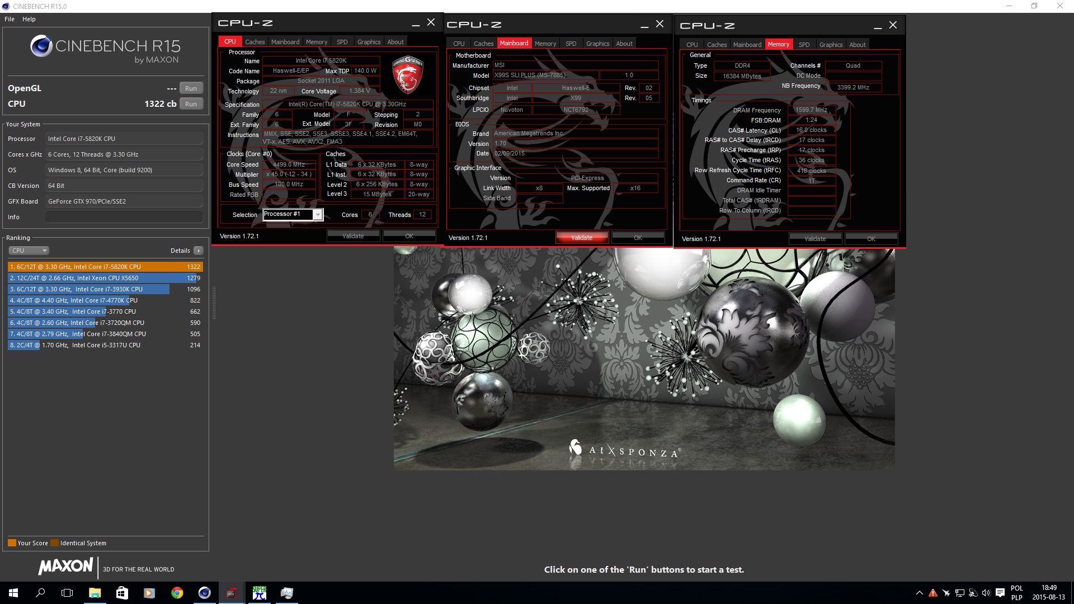Select ranking entry Core i5-3317U
The height and width of the screenshot is (604, 1074).
(105, 345)
